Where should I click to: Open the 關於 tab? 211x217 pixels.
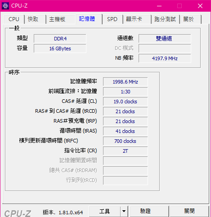click(191, 19)
